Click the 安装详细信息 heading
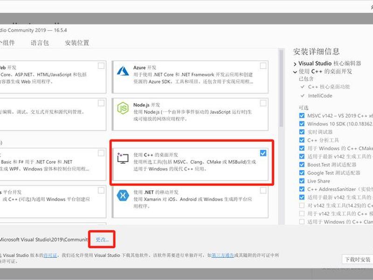 (316, 52)
